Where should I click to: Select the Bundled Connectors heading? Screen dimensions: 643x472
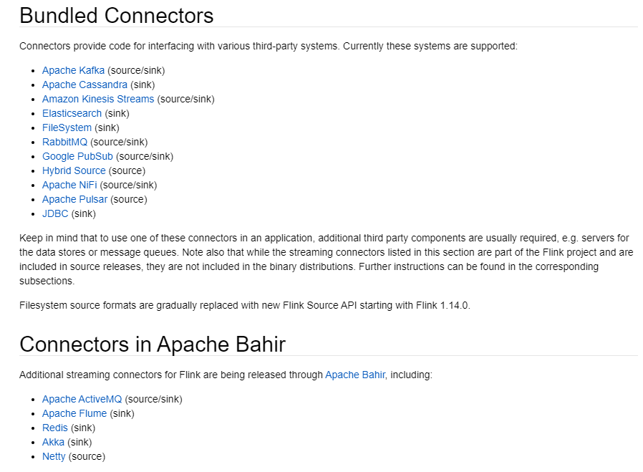(x=117, y=16)
